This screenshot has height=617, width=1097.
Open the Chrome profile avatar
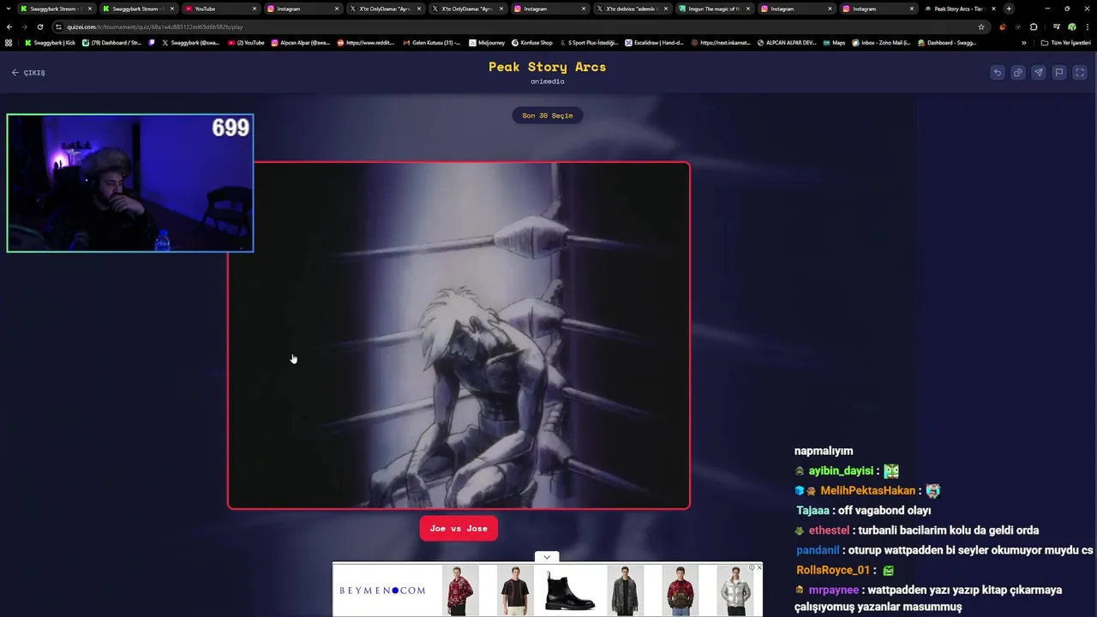(x=1071, y=27)
